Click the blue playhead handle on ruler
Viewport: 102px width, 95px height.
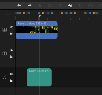coord(40,16)
